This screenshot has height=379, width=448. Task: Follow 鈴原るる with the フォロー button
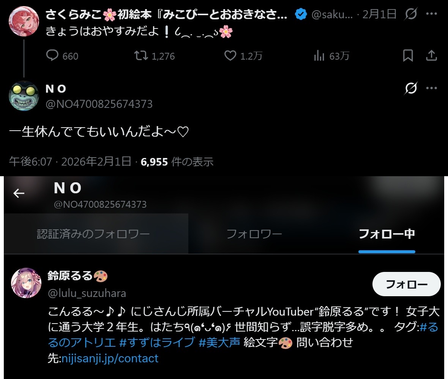click(x=406, y=284)
